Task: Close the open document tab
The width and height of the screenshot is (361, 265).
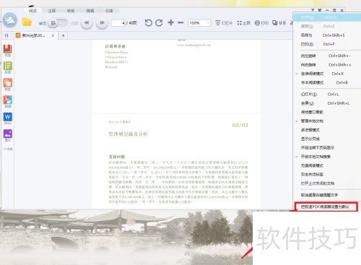Action: point(53,35)
